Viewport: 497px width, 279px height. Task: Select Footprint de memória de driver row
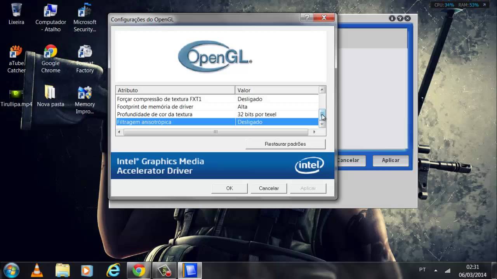[217, 107]
